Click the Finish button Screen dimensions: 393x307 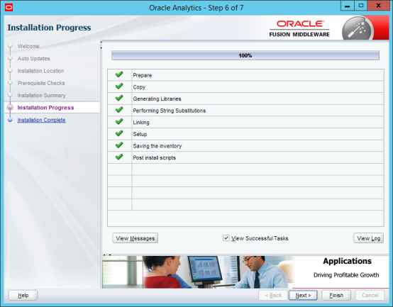(336, 295)
